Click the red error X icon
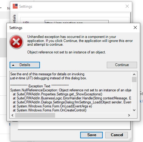Image resolution: width=143 pixels, height=142 pixels. click(x=16, y=42)
